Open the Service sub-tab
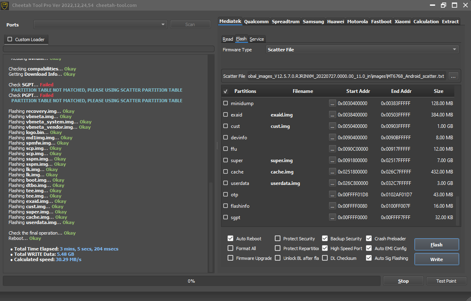 [x=256, y=39]
